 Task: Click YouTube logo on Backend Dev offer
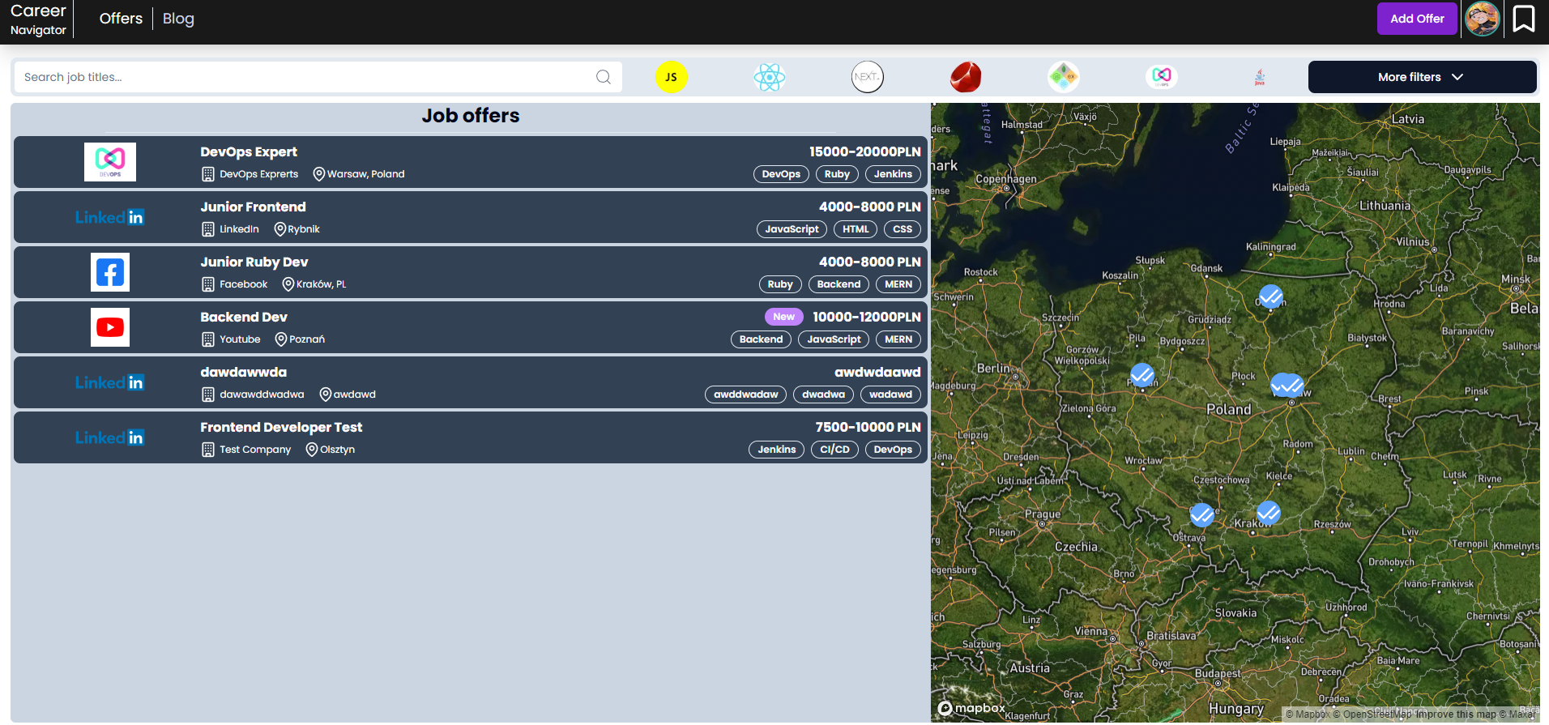click(110, 327)
